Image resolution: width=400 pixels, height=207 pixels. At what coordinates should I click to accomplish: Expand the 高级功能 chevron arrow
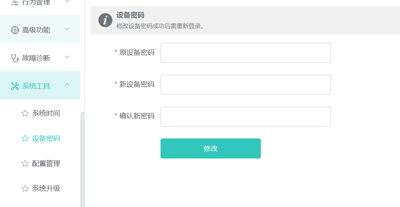coord(67,29)
